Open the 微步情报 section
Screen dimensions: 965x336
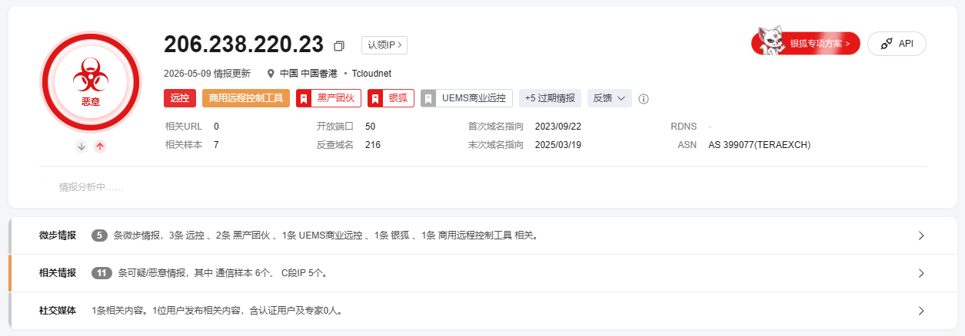483,236
